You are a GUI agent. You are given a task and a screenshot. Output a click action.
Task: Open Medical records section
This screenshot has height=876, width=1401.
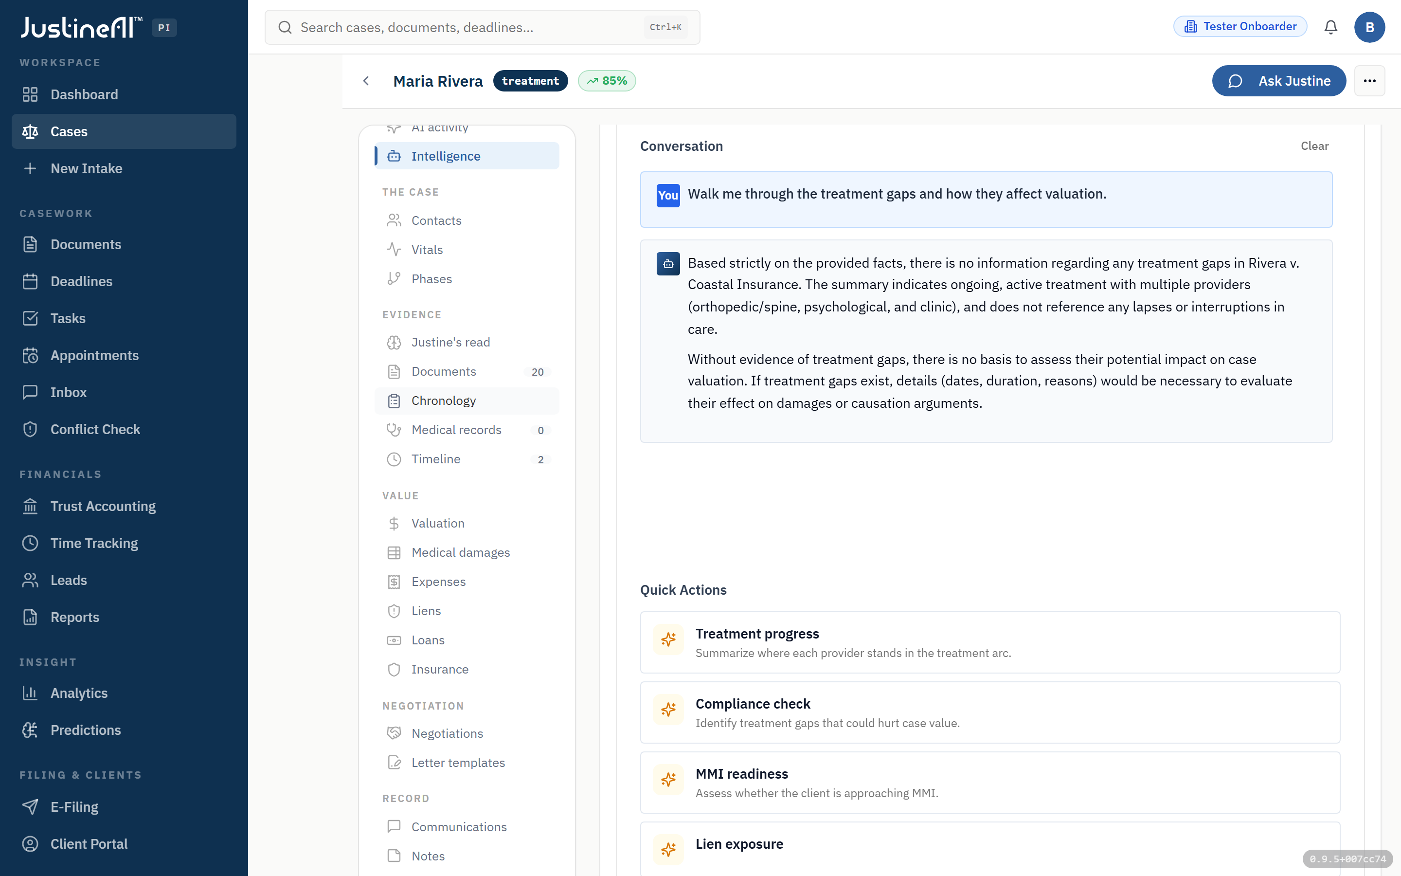(467, 430)
